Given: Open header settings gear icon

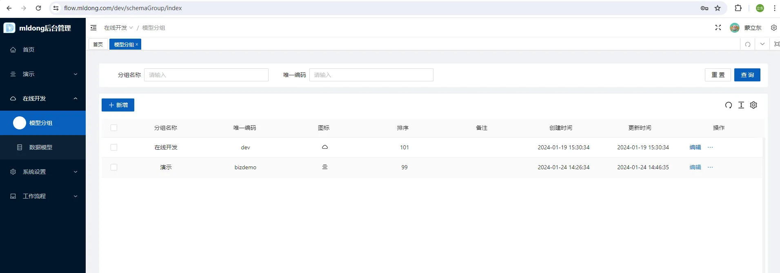Looking at the screenshot, I should click(773, 28).
